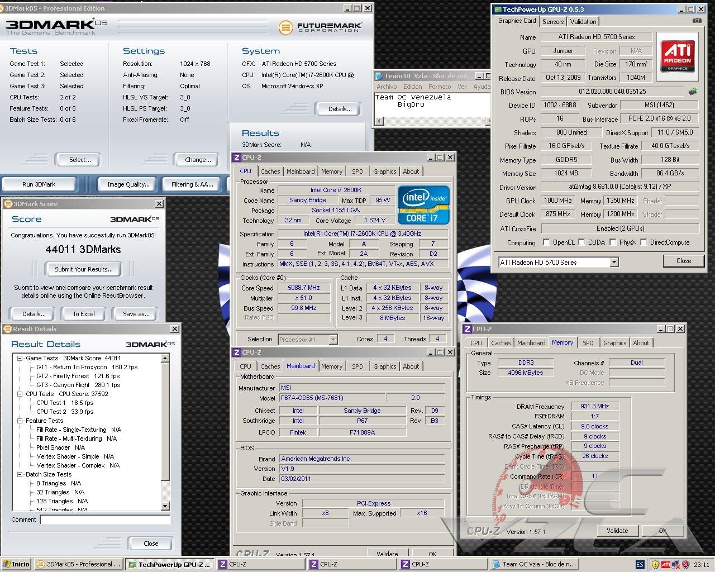Click the Comment input field

click(x=105, y=519)
